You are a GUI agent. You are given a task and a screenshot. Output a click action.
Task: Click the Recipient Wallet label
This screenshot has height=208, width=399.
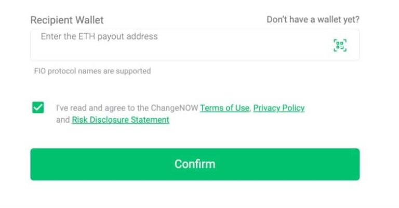67,20
